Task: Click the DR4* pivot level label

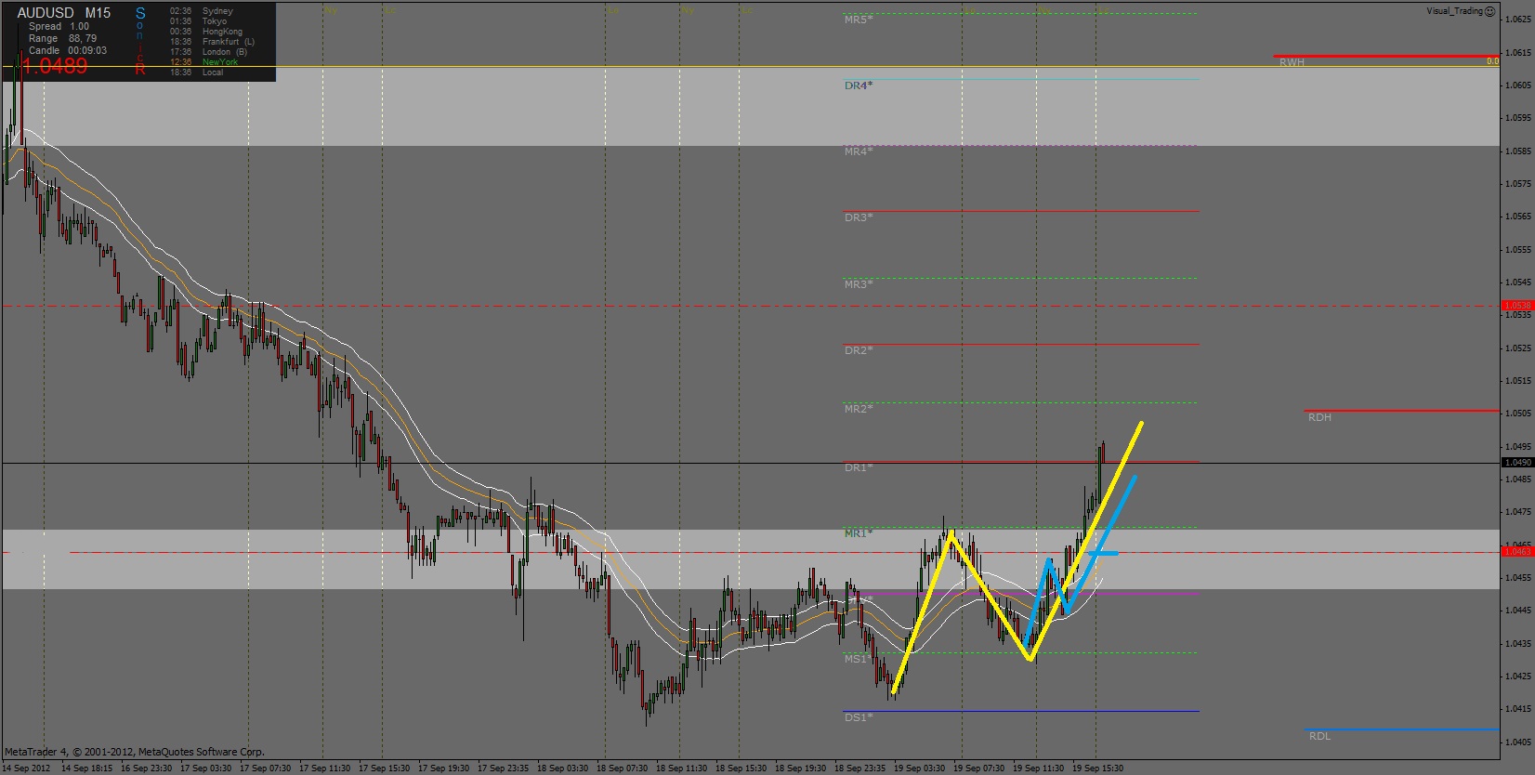Action: [x=859, y=85]
